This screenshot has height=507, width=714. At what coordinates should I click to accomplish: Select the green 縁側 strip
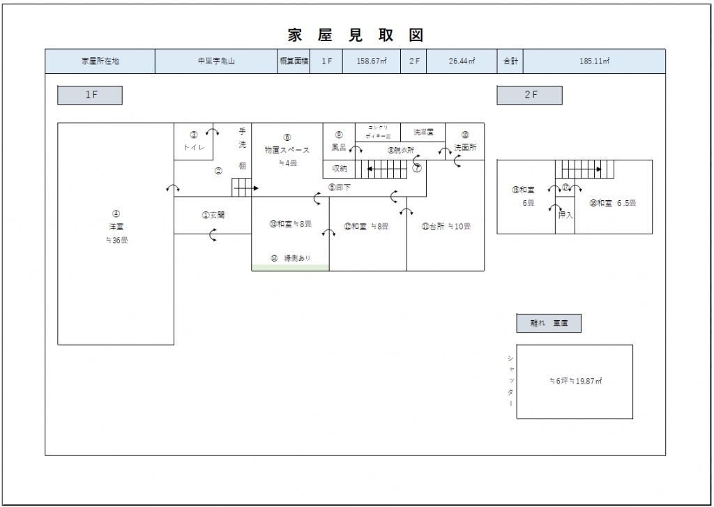coord(290,267)
